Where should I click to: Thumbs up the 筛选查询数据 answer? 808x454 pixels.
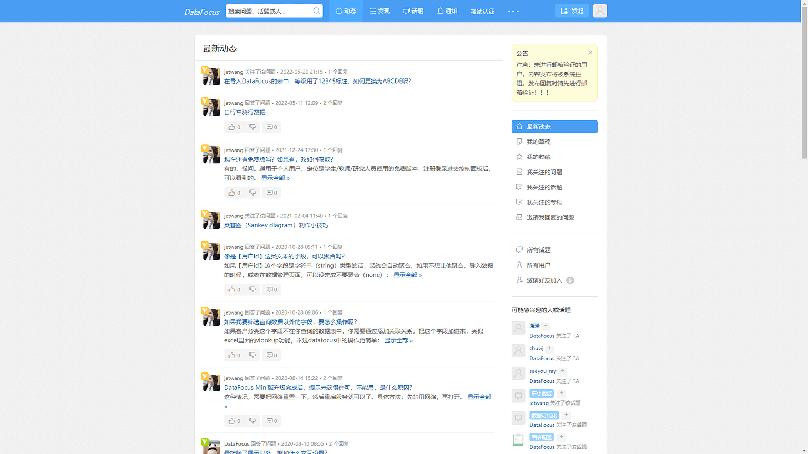coord(235,356)
